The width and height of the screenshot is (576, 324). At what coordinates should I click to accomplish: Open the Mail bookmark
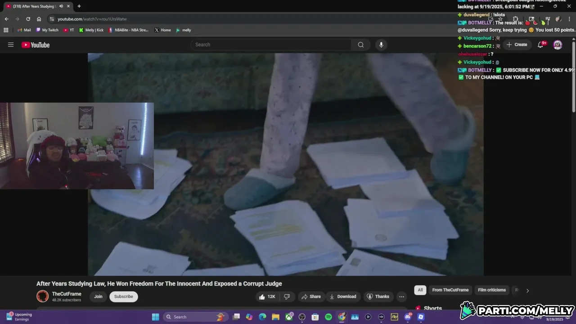pos(24,30)
